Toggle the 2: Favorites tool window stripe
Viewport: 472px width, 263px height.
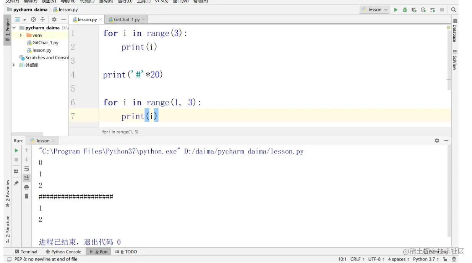(7, 194)
